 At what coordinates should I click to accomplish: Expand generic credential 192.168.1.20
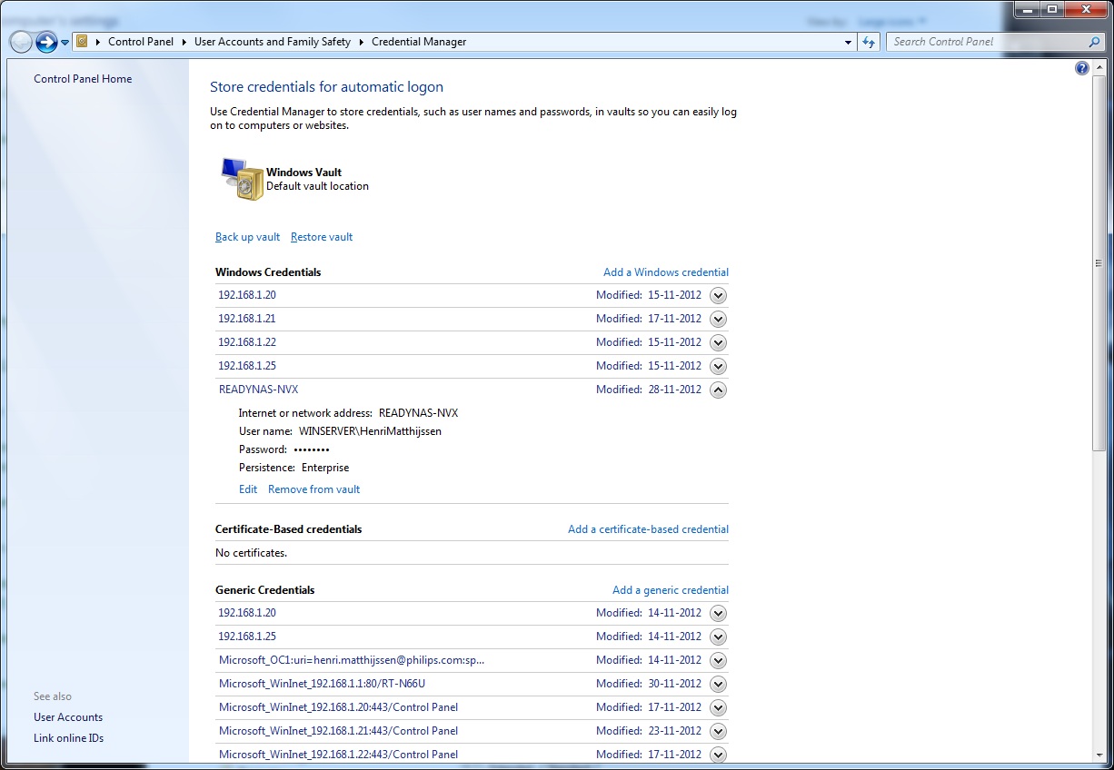[x=718, y=613]
